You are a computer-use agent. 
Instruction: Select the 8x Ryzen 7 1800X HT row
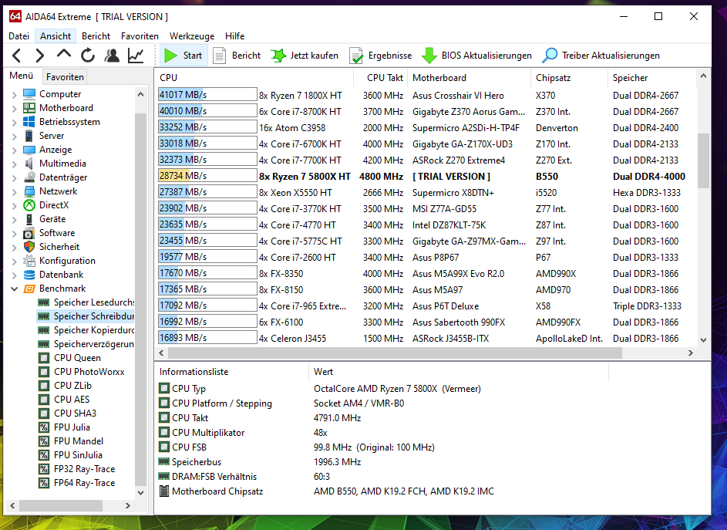426,95
